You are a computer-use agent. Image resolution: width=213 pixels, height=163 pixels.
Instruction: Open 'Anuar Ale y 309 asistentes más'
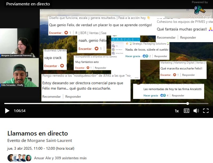(60, 158)
